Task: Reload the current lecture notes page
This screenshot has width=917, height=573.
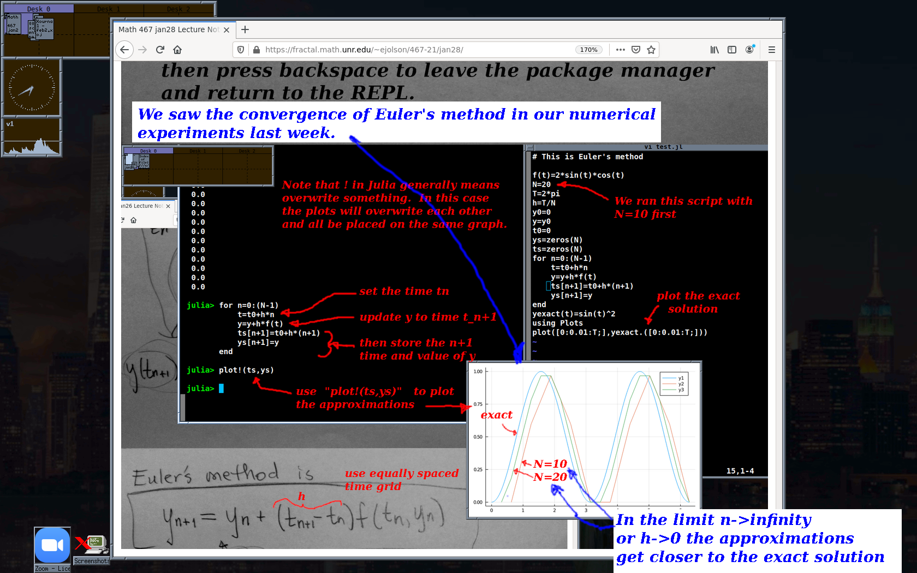Action: (x=160, y=50)
